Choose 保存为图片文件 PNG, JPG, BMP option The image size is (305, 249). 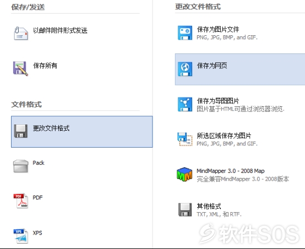[x=227, y=33]
